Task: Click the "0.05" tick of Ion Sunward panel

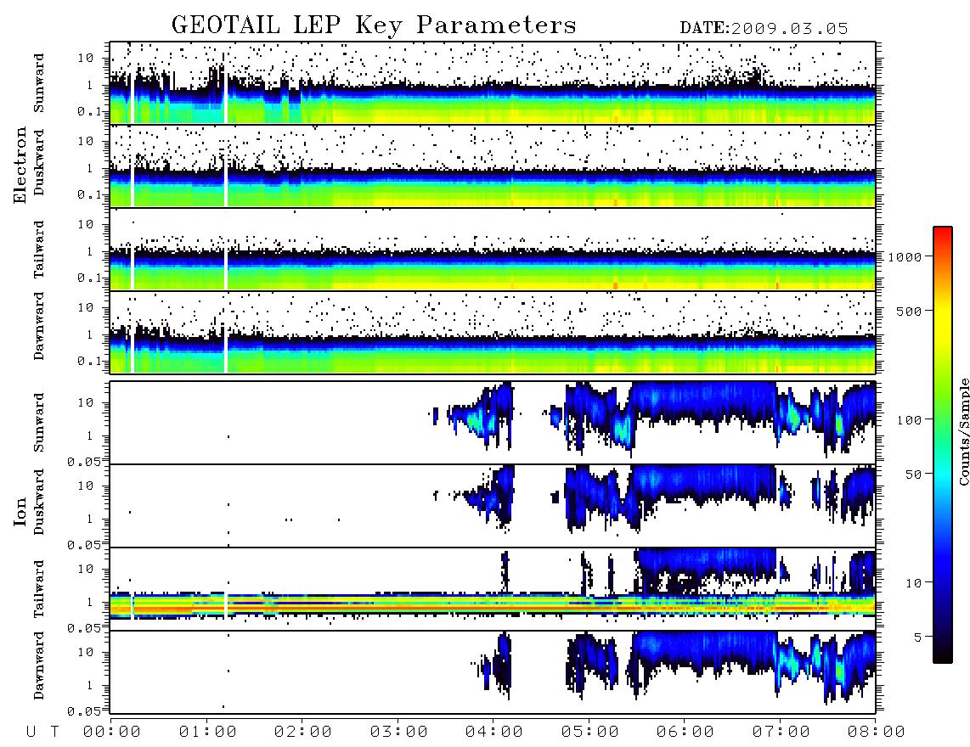Action: [x=83, y=462]
